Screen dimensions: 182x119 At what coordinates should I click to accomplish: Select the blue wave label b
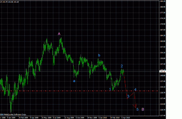[x=99, y=55]
